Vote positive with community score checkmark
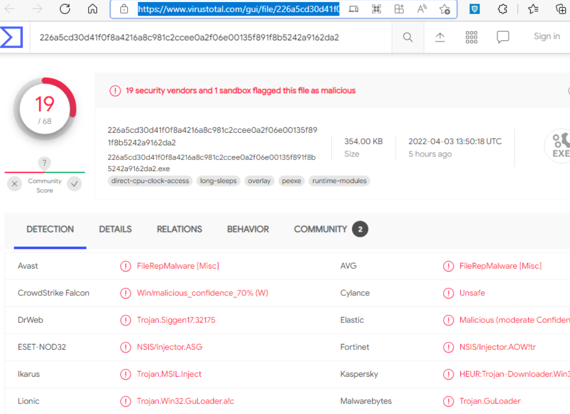The image size is (570, 414). click(x=75, y=184)
